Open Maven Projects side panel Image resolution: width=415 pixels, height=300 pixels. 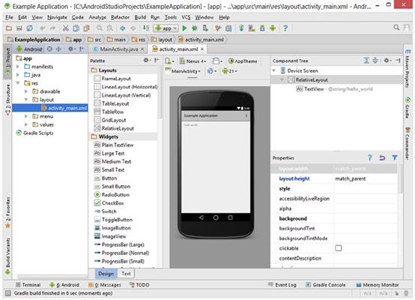(408, 69)
